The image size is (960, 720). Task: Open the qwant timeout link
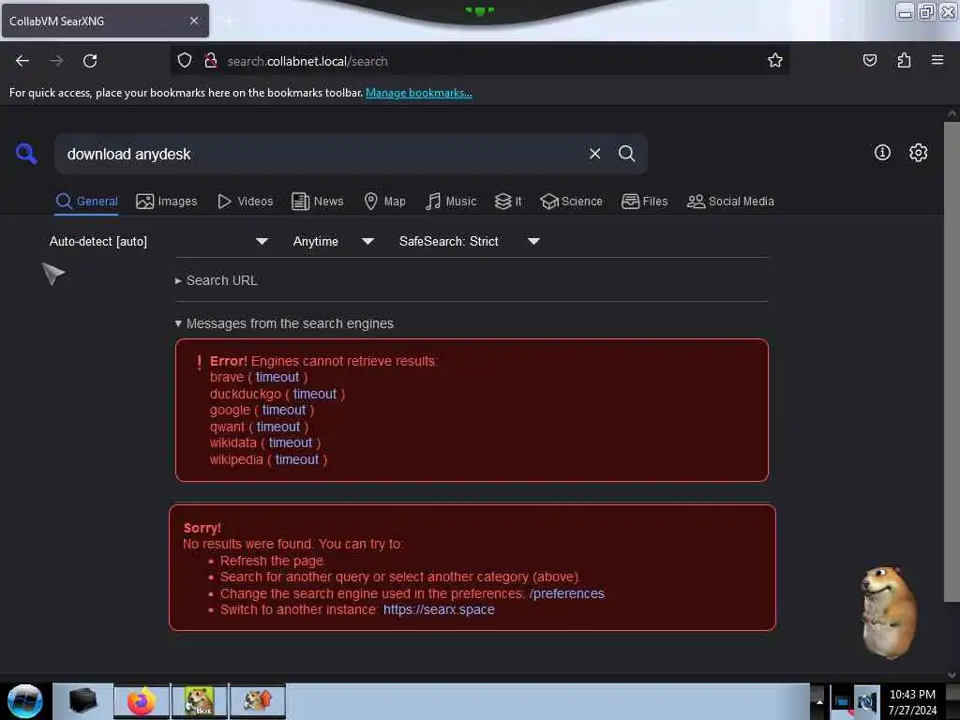pyautogui.click(x=278, y=427)
